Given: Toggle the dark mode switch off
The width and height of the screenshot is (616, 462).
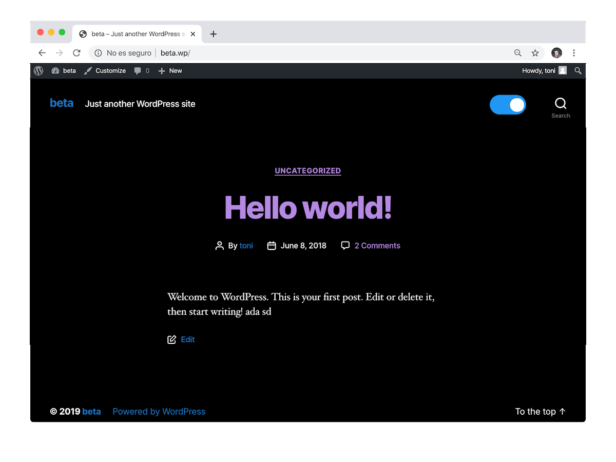Looking at the screenshot, I should (x=508, y=105).
